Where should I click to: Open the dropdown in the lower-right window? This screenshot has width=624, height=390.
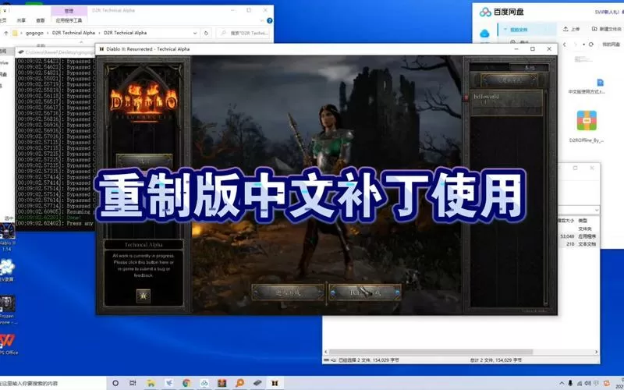click(x=596, y=210)
